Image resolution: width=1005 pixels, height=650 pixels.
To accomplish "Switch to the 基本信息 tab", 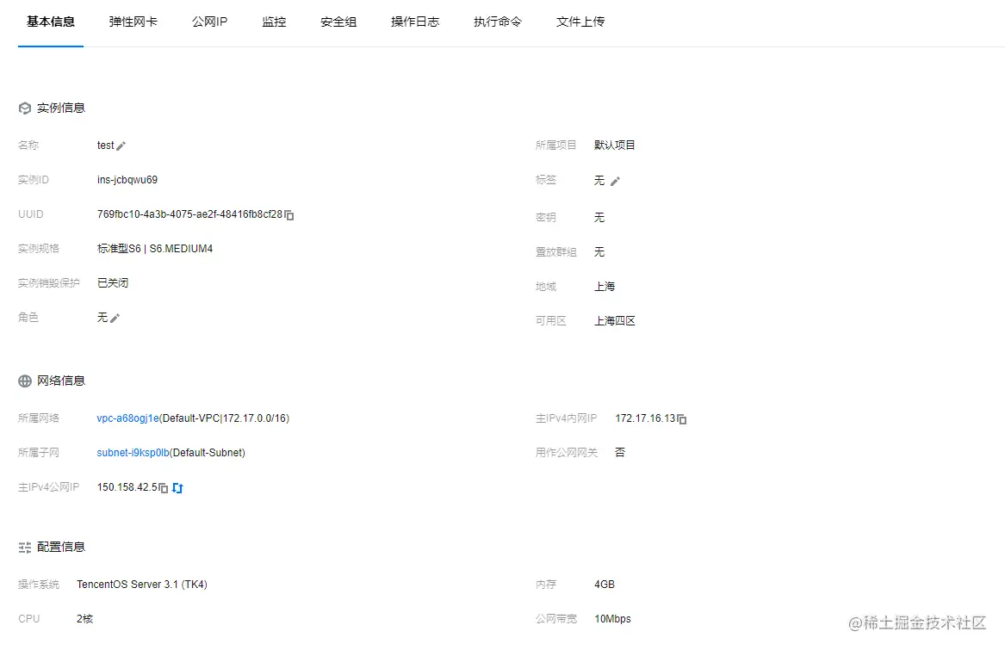I will click(51, 22).
